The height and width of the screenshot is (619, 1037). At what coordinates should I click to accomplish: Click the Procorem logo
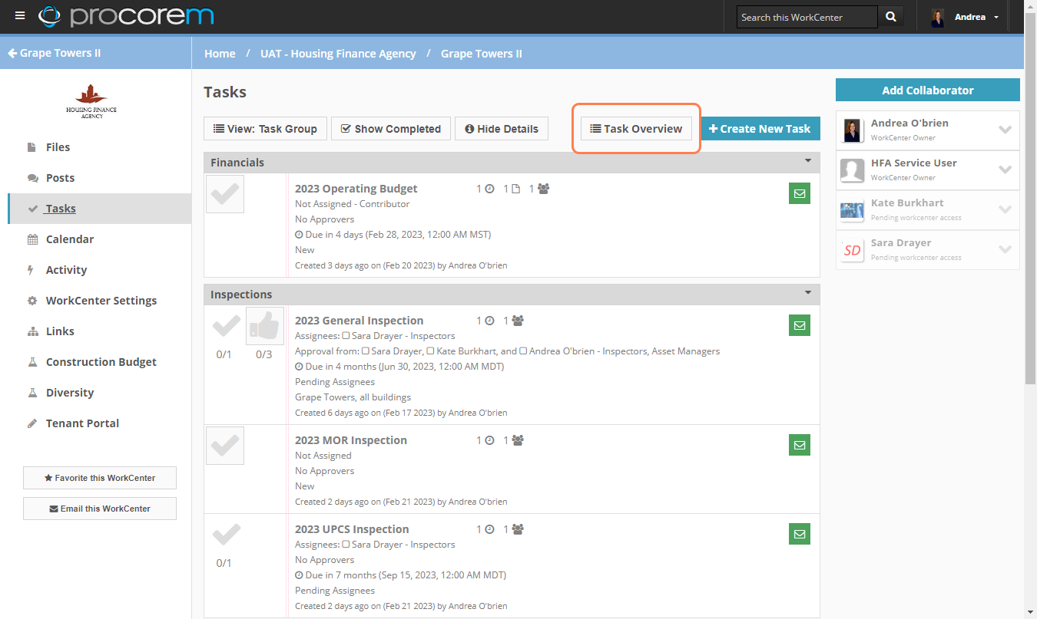point(127,15)
